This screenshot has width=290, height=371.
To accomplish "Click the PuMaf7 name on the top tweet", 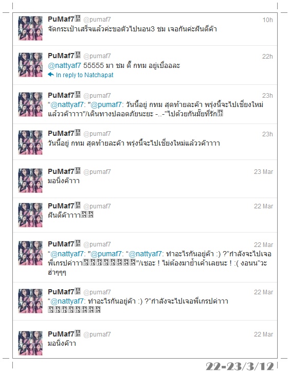I will tap(61, 19).
